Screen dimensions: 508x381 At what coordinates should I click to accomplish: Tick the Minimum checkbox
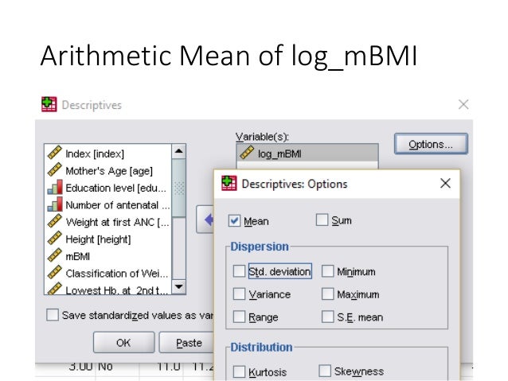[x=327, y=271]
